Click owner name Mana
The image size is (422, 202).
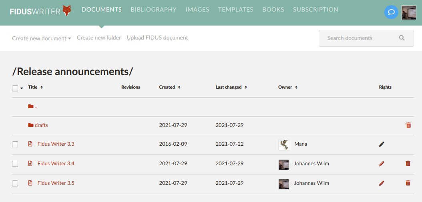[301, 144]
